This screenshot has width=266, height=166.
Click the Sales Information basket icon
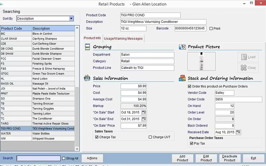(87, 78)
